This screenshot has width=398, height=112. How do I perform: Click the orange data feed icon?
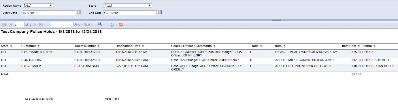(x=120, y=25)
